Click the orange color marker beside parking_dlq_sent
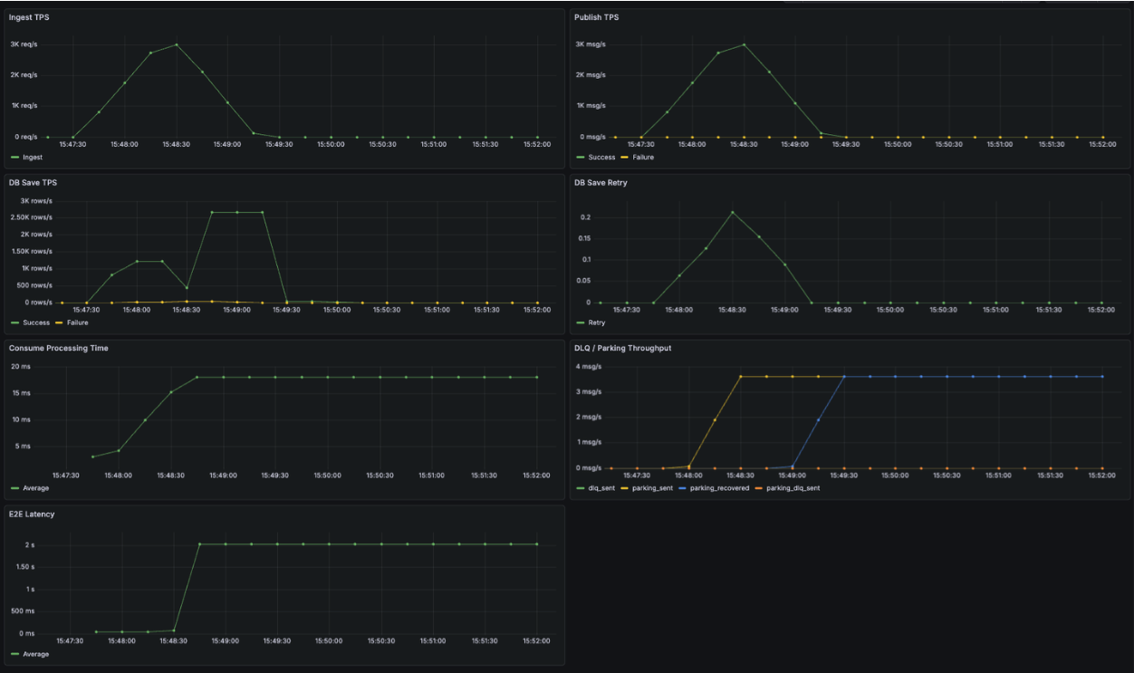 click(760, 488)
